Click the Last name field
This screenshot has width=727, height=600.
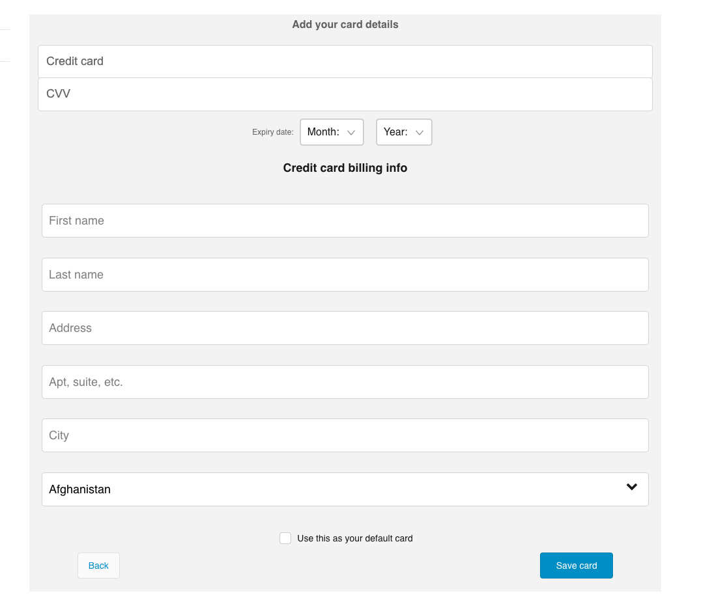345,275
